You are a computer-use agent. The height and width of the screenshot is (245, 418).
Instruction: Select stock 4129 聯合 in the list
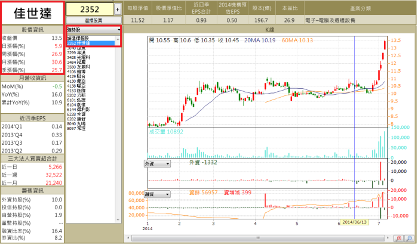[76, 76]
